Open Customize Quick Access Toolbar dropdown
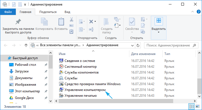Screen dimensions: 202x110 (x=25, y=5)
